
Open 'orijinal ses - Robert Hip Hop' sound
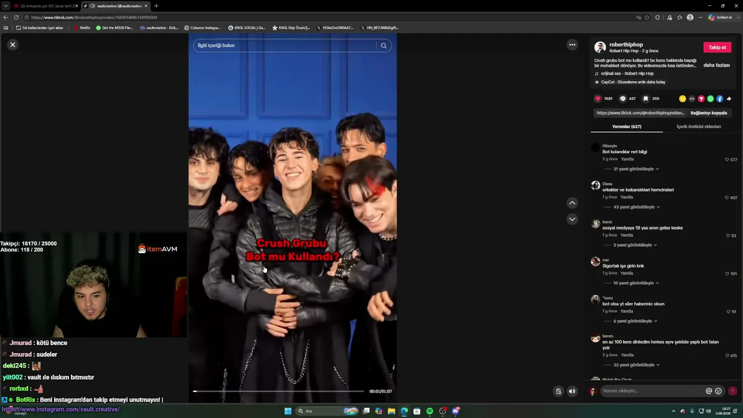pos(624,74)
